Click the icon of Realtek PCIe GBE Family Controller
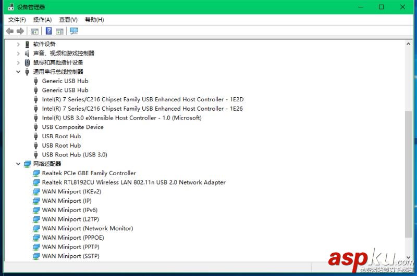417x276 pixels. click(36, 174)
